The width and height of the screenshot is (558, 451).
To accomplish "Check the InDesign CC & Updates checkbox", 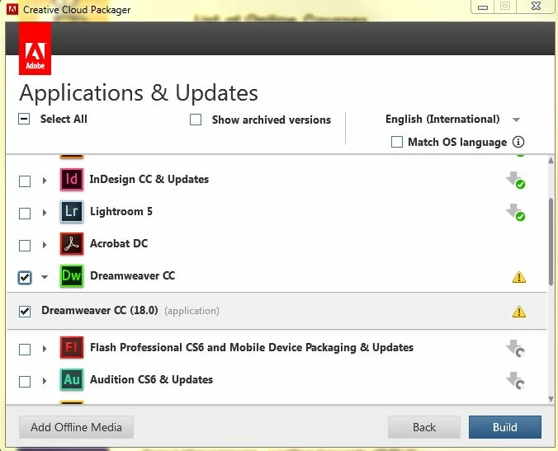I will click(25, 181).
